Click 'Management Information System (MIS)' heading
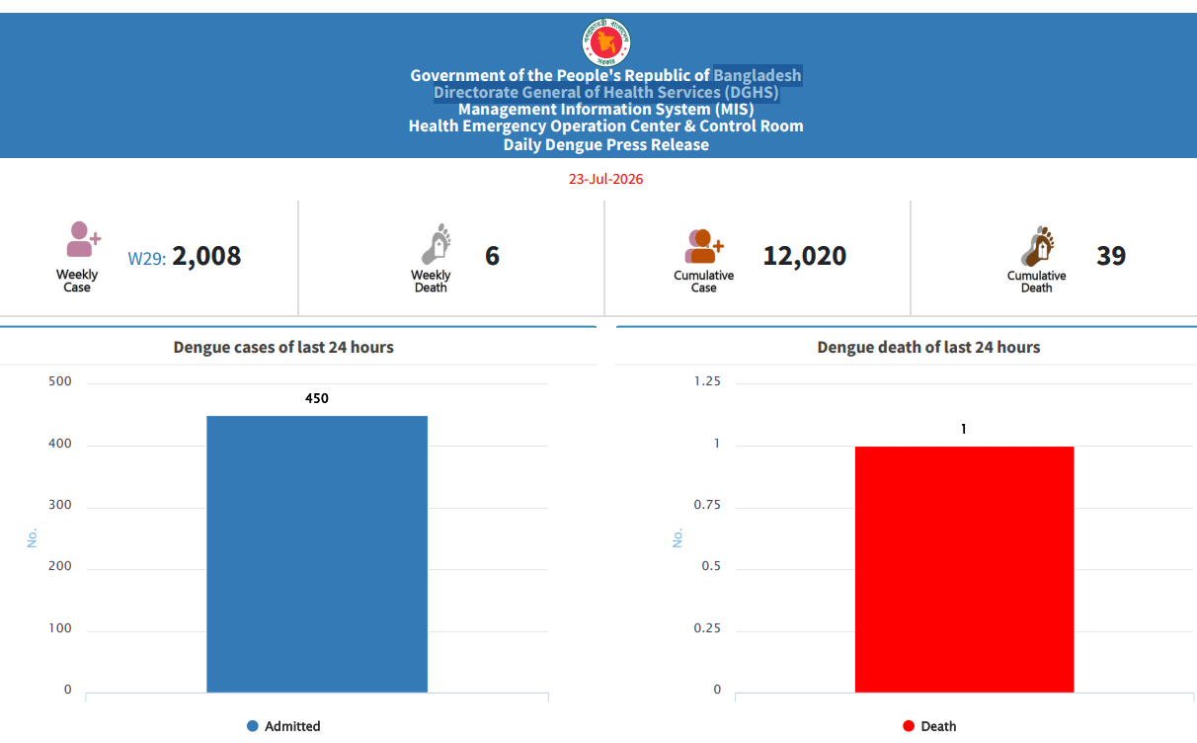The image size is (1197, 743). 606,110
